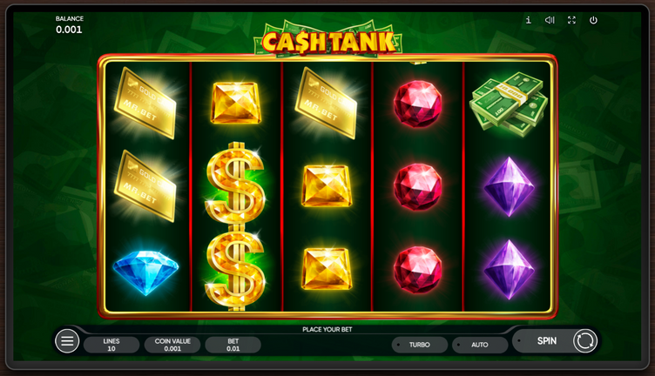Click the green cash stack symbol
The width and height of the screenshot is (655, 376).
click(509, 104)
